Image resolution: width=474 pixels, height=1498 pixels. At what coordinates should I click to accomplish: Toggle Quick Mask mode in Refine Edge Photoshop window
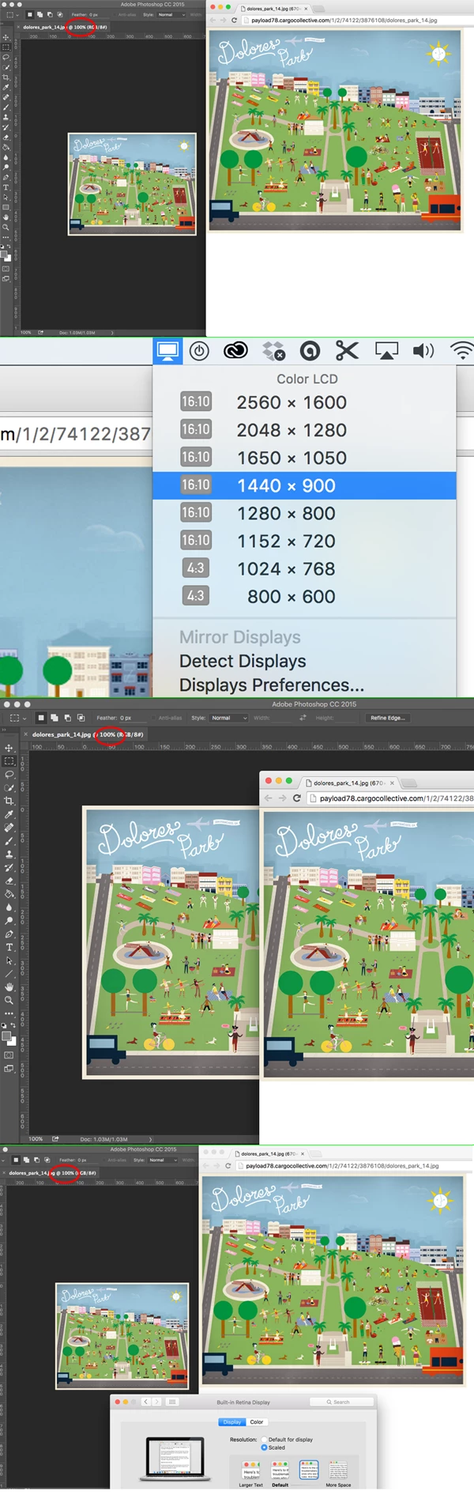pyautogui.click(x=9, y=1055)
